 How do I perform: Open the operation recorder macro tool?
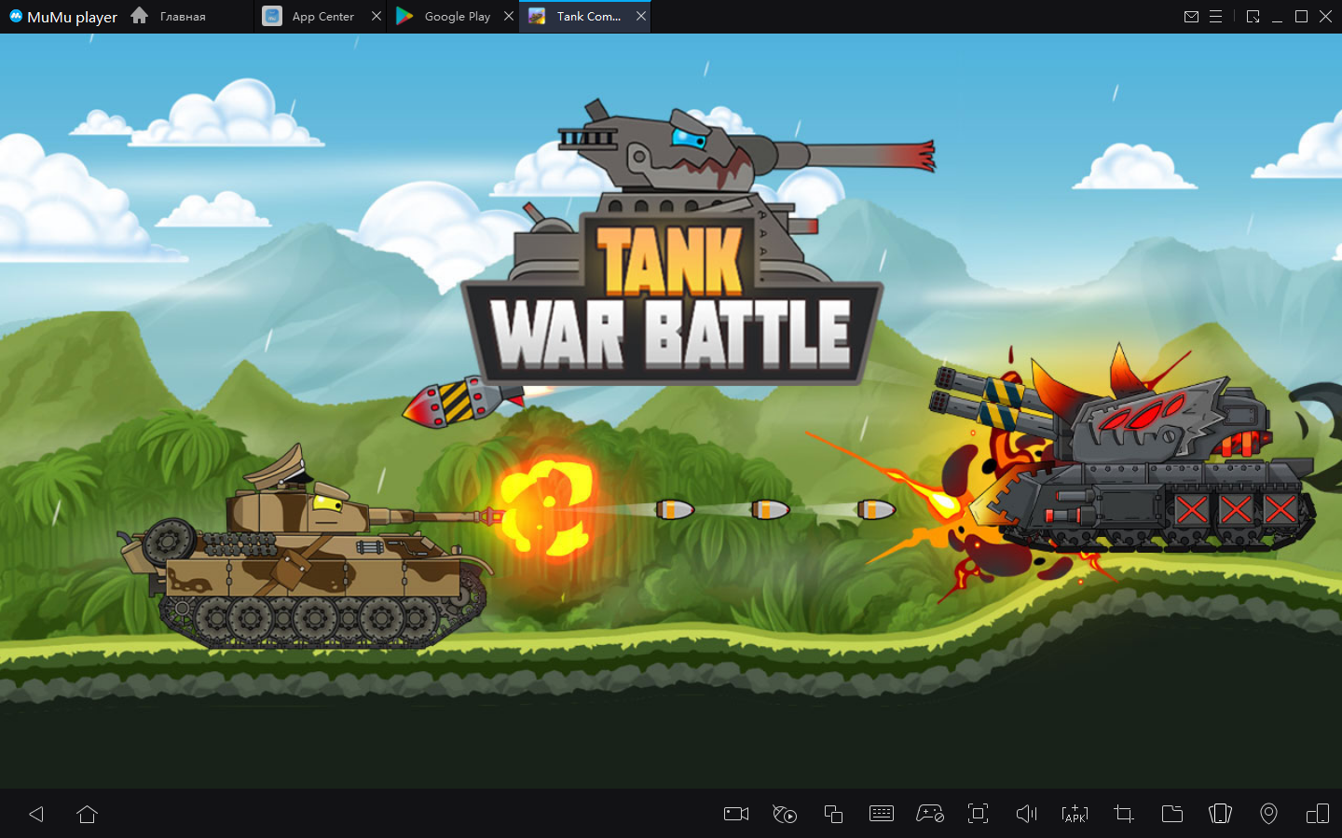(785, 814)
